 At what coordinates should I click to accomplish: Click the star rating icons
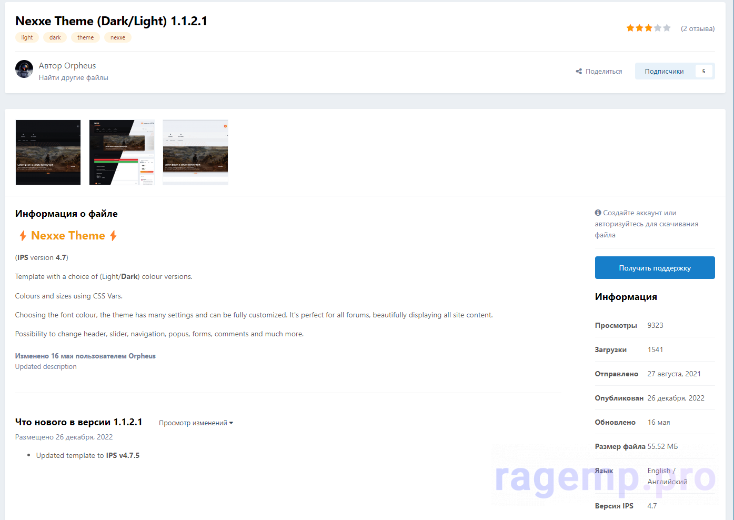tap(648, 28)
